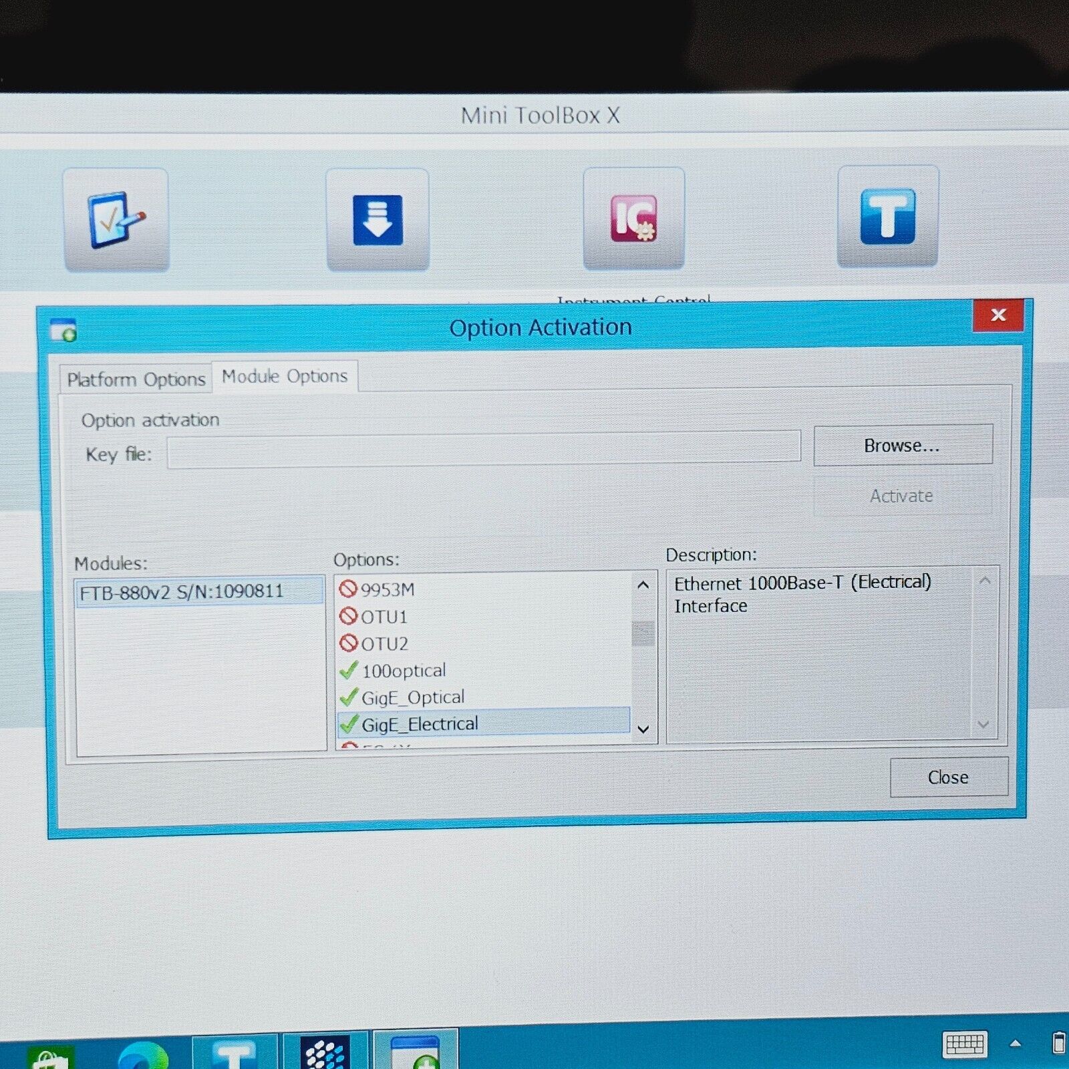Switch to the Platform Options tab
The image size is (1069, 1069).
136,379
